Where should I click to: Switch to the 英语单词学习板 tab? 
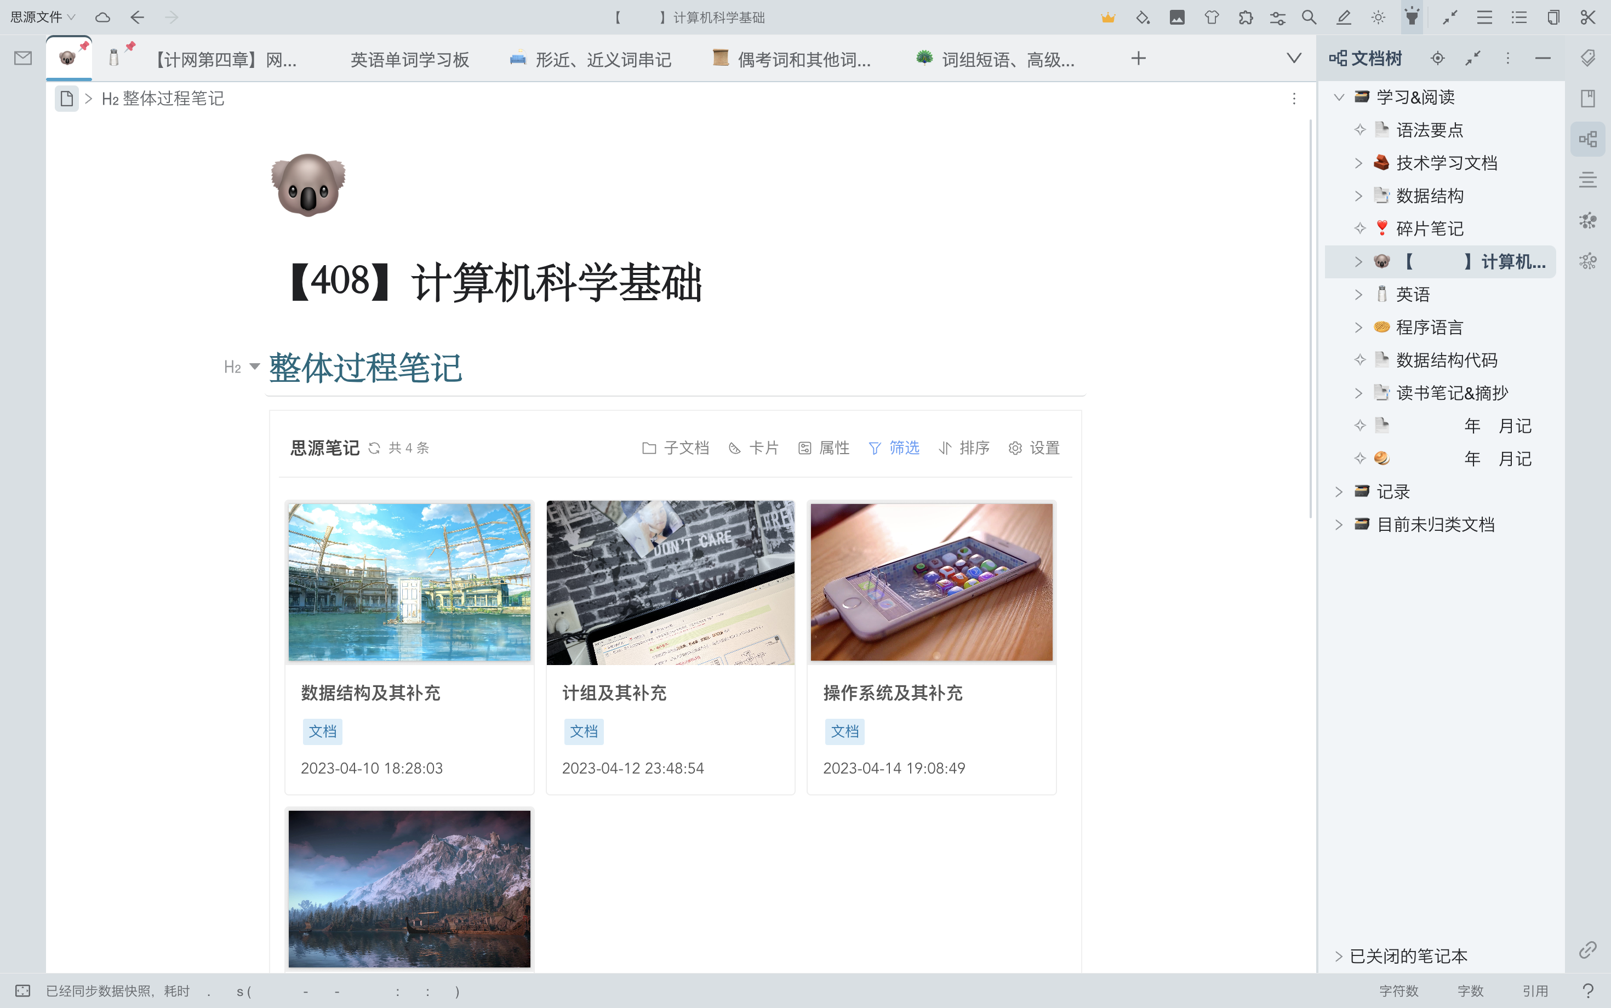[x=409, y=59]
